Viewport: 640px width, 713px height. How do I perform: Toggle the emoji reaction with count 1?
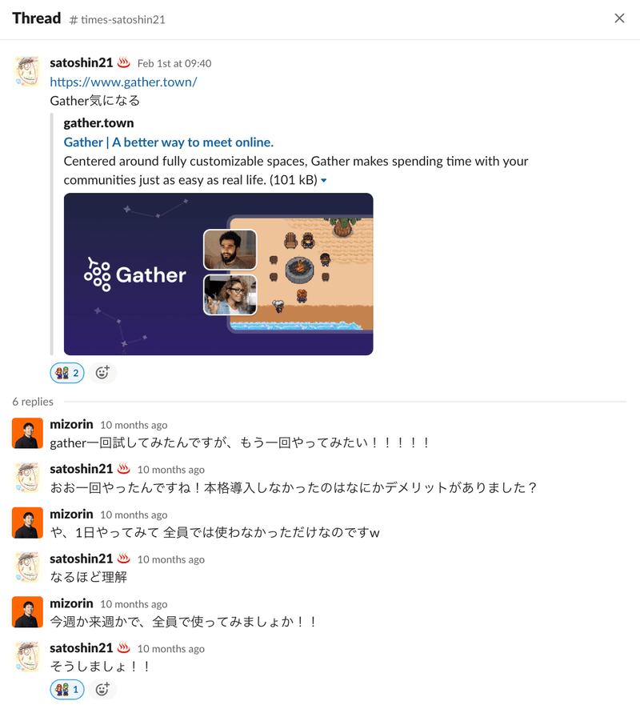[67, 690]
